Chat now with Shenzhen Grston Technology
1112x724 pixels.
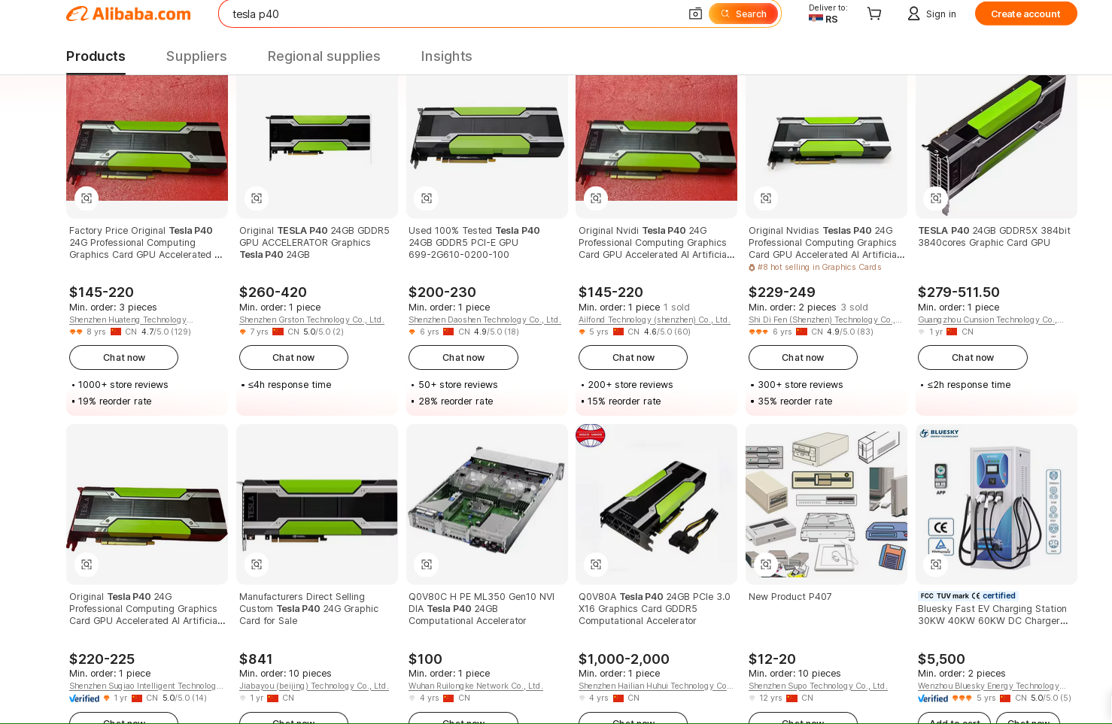pyautogui.click(x=293, y=358)
